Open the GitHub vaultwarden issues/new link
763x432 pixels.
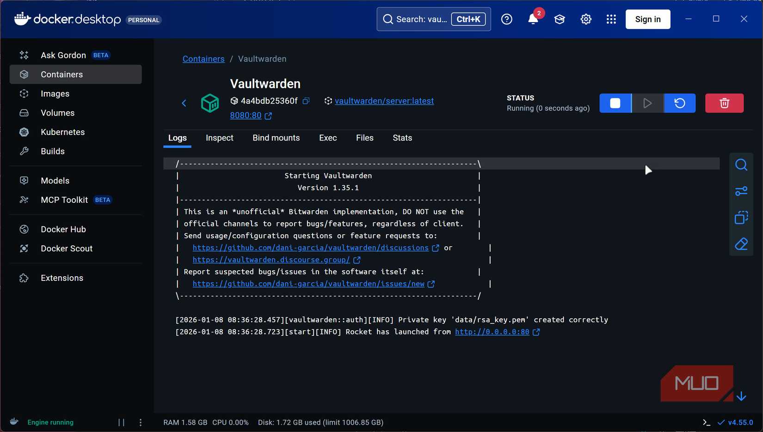click(x=308, y=284)
